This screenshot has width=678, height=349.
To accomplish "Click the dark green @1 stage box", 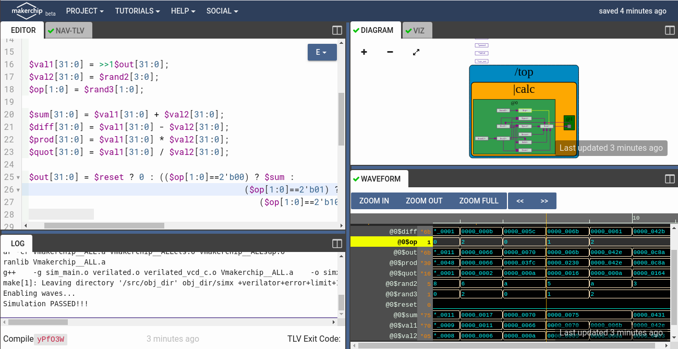I will click(569, 123).
